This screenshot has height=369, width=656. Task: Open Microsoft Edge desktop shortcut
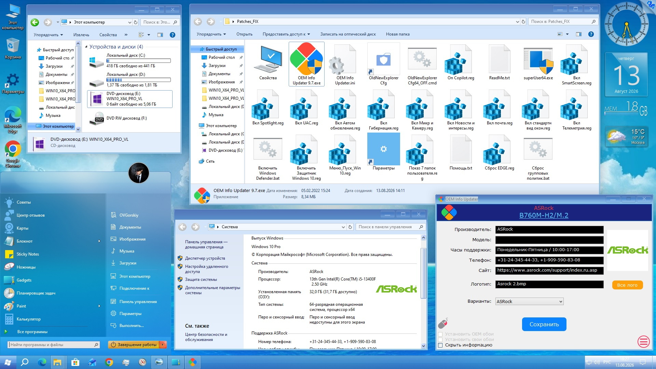[x=13, y=119]
